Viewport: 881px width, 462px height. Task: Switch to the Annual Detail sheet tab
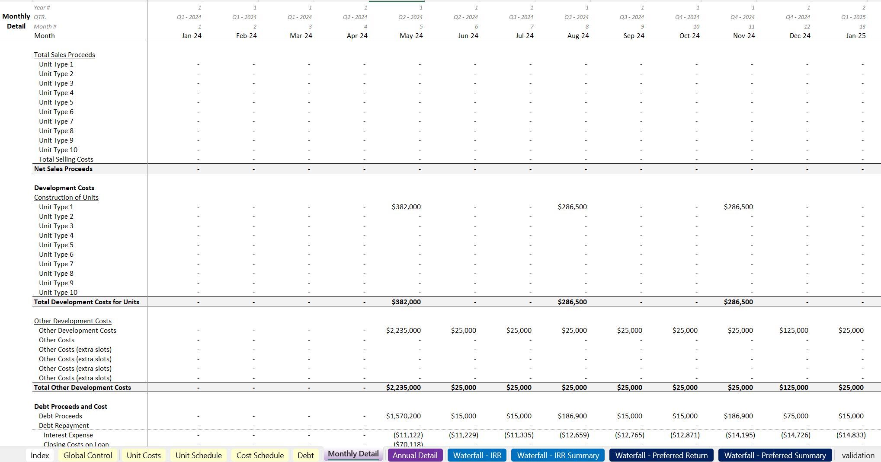tap(415, 455)
